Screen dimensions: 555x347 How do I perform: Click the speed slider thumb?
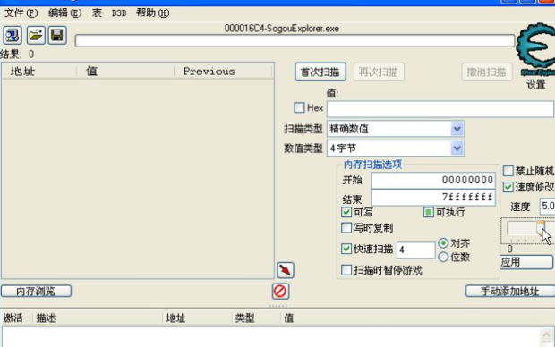[541, 228]
